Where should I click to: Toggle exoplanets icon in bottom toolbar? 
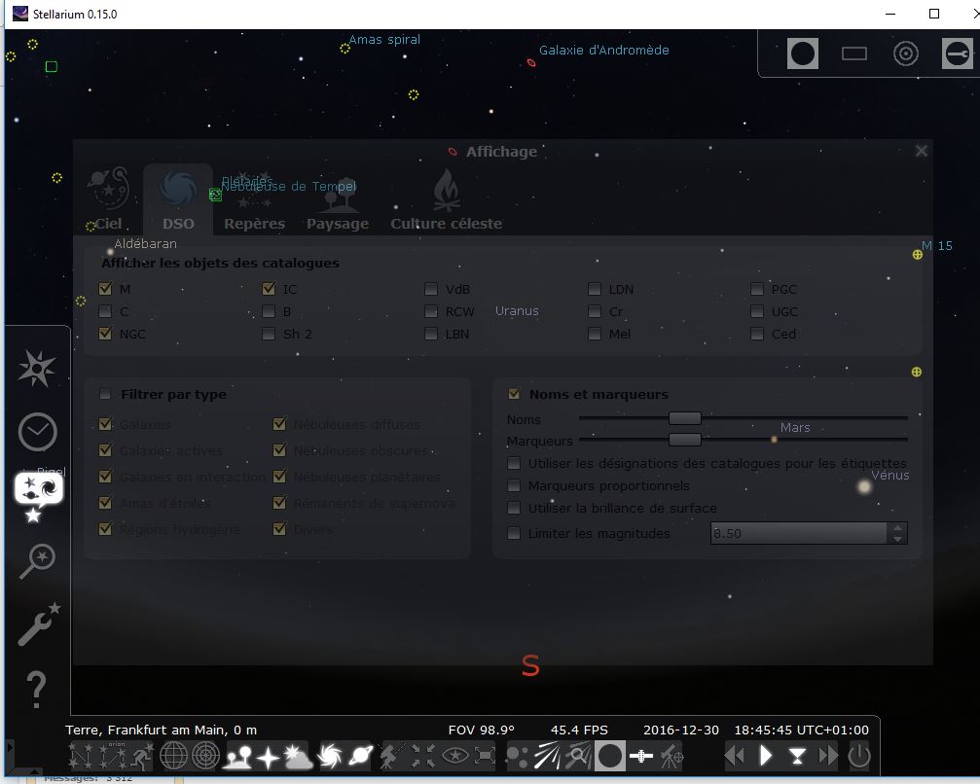coord(518,756)
